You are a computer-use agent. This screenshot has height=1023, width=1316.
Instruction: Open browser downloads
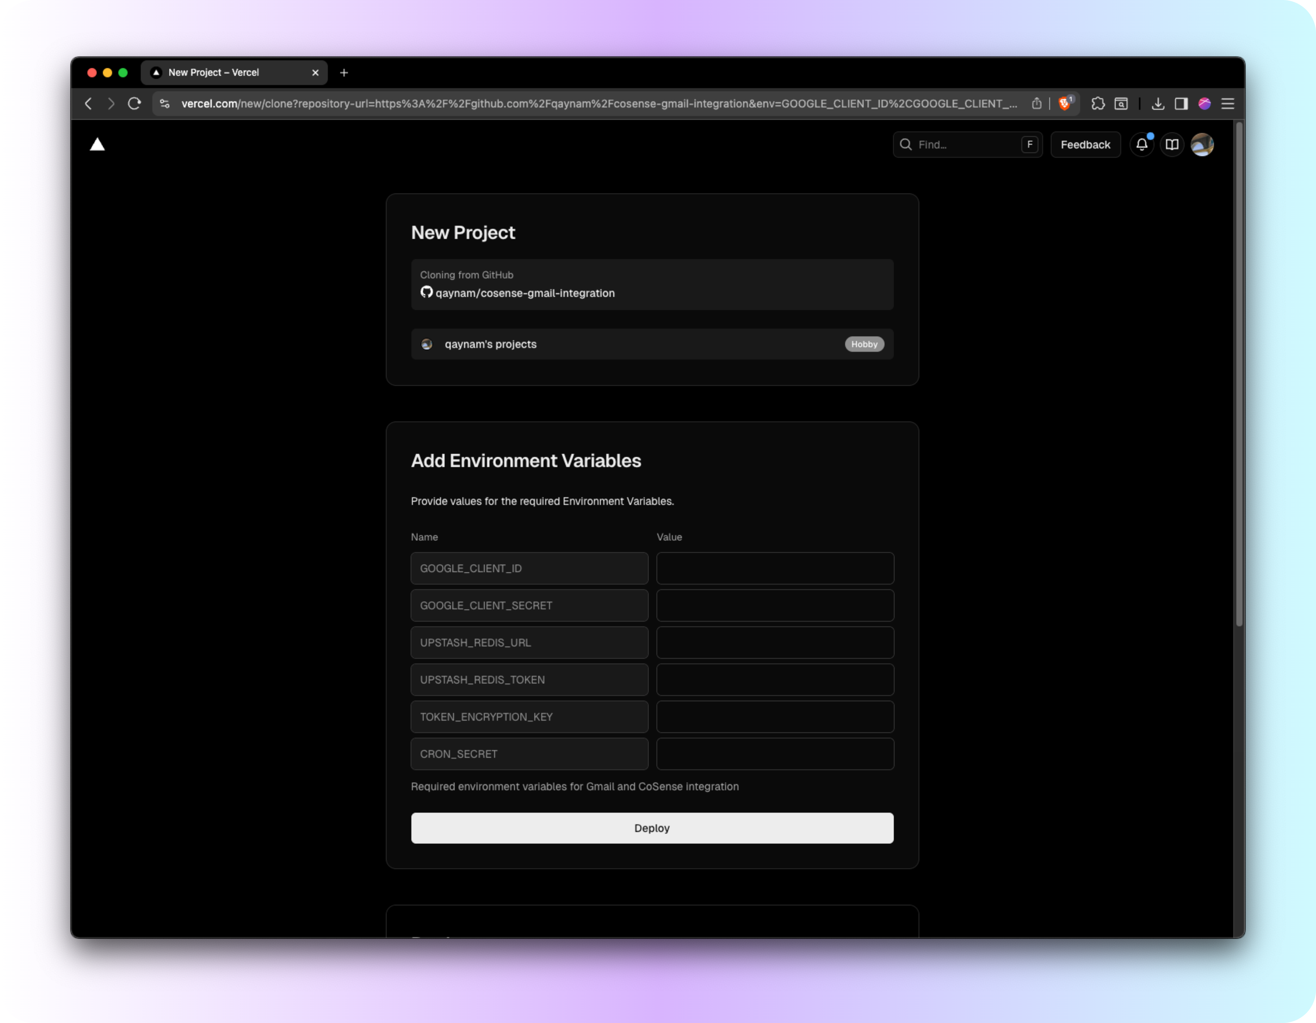[x=1158, y=104]
